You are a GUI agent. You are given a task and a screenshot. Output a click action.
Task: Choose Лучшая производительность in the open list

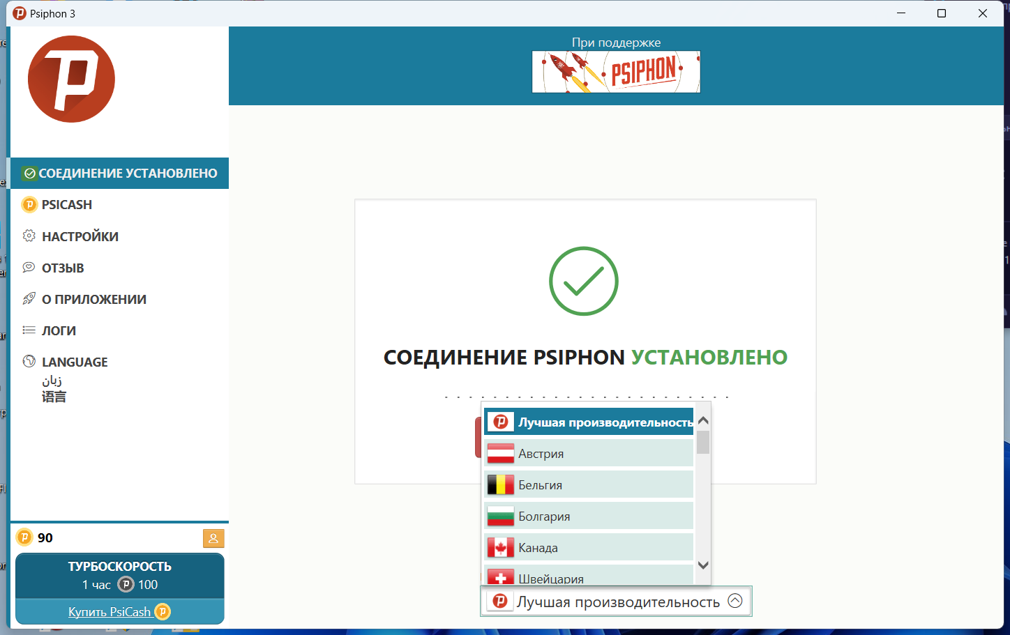[x=589, y=422]
